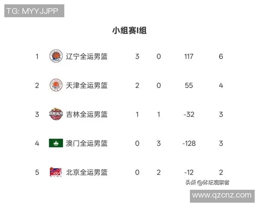Click the 头条 @体坛观察者 source tag
This screenshot has height=207, width=259.
[207, 182]
